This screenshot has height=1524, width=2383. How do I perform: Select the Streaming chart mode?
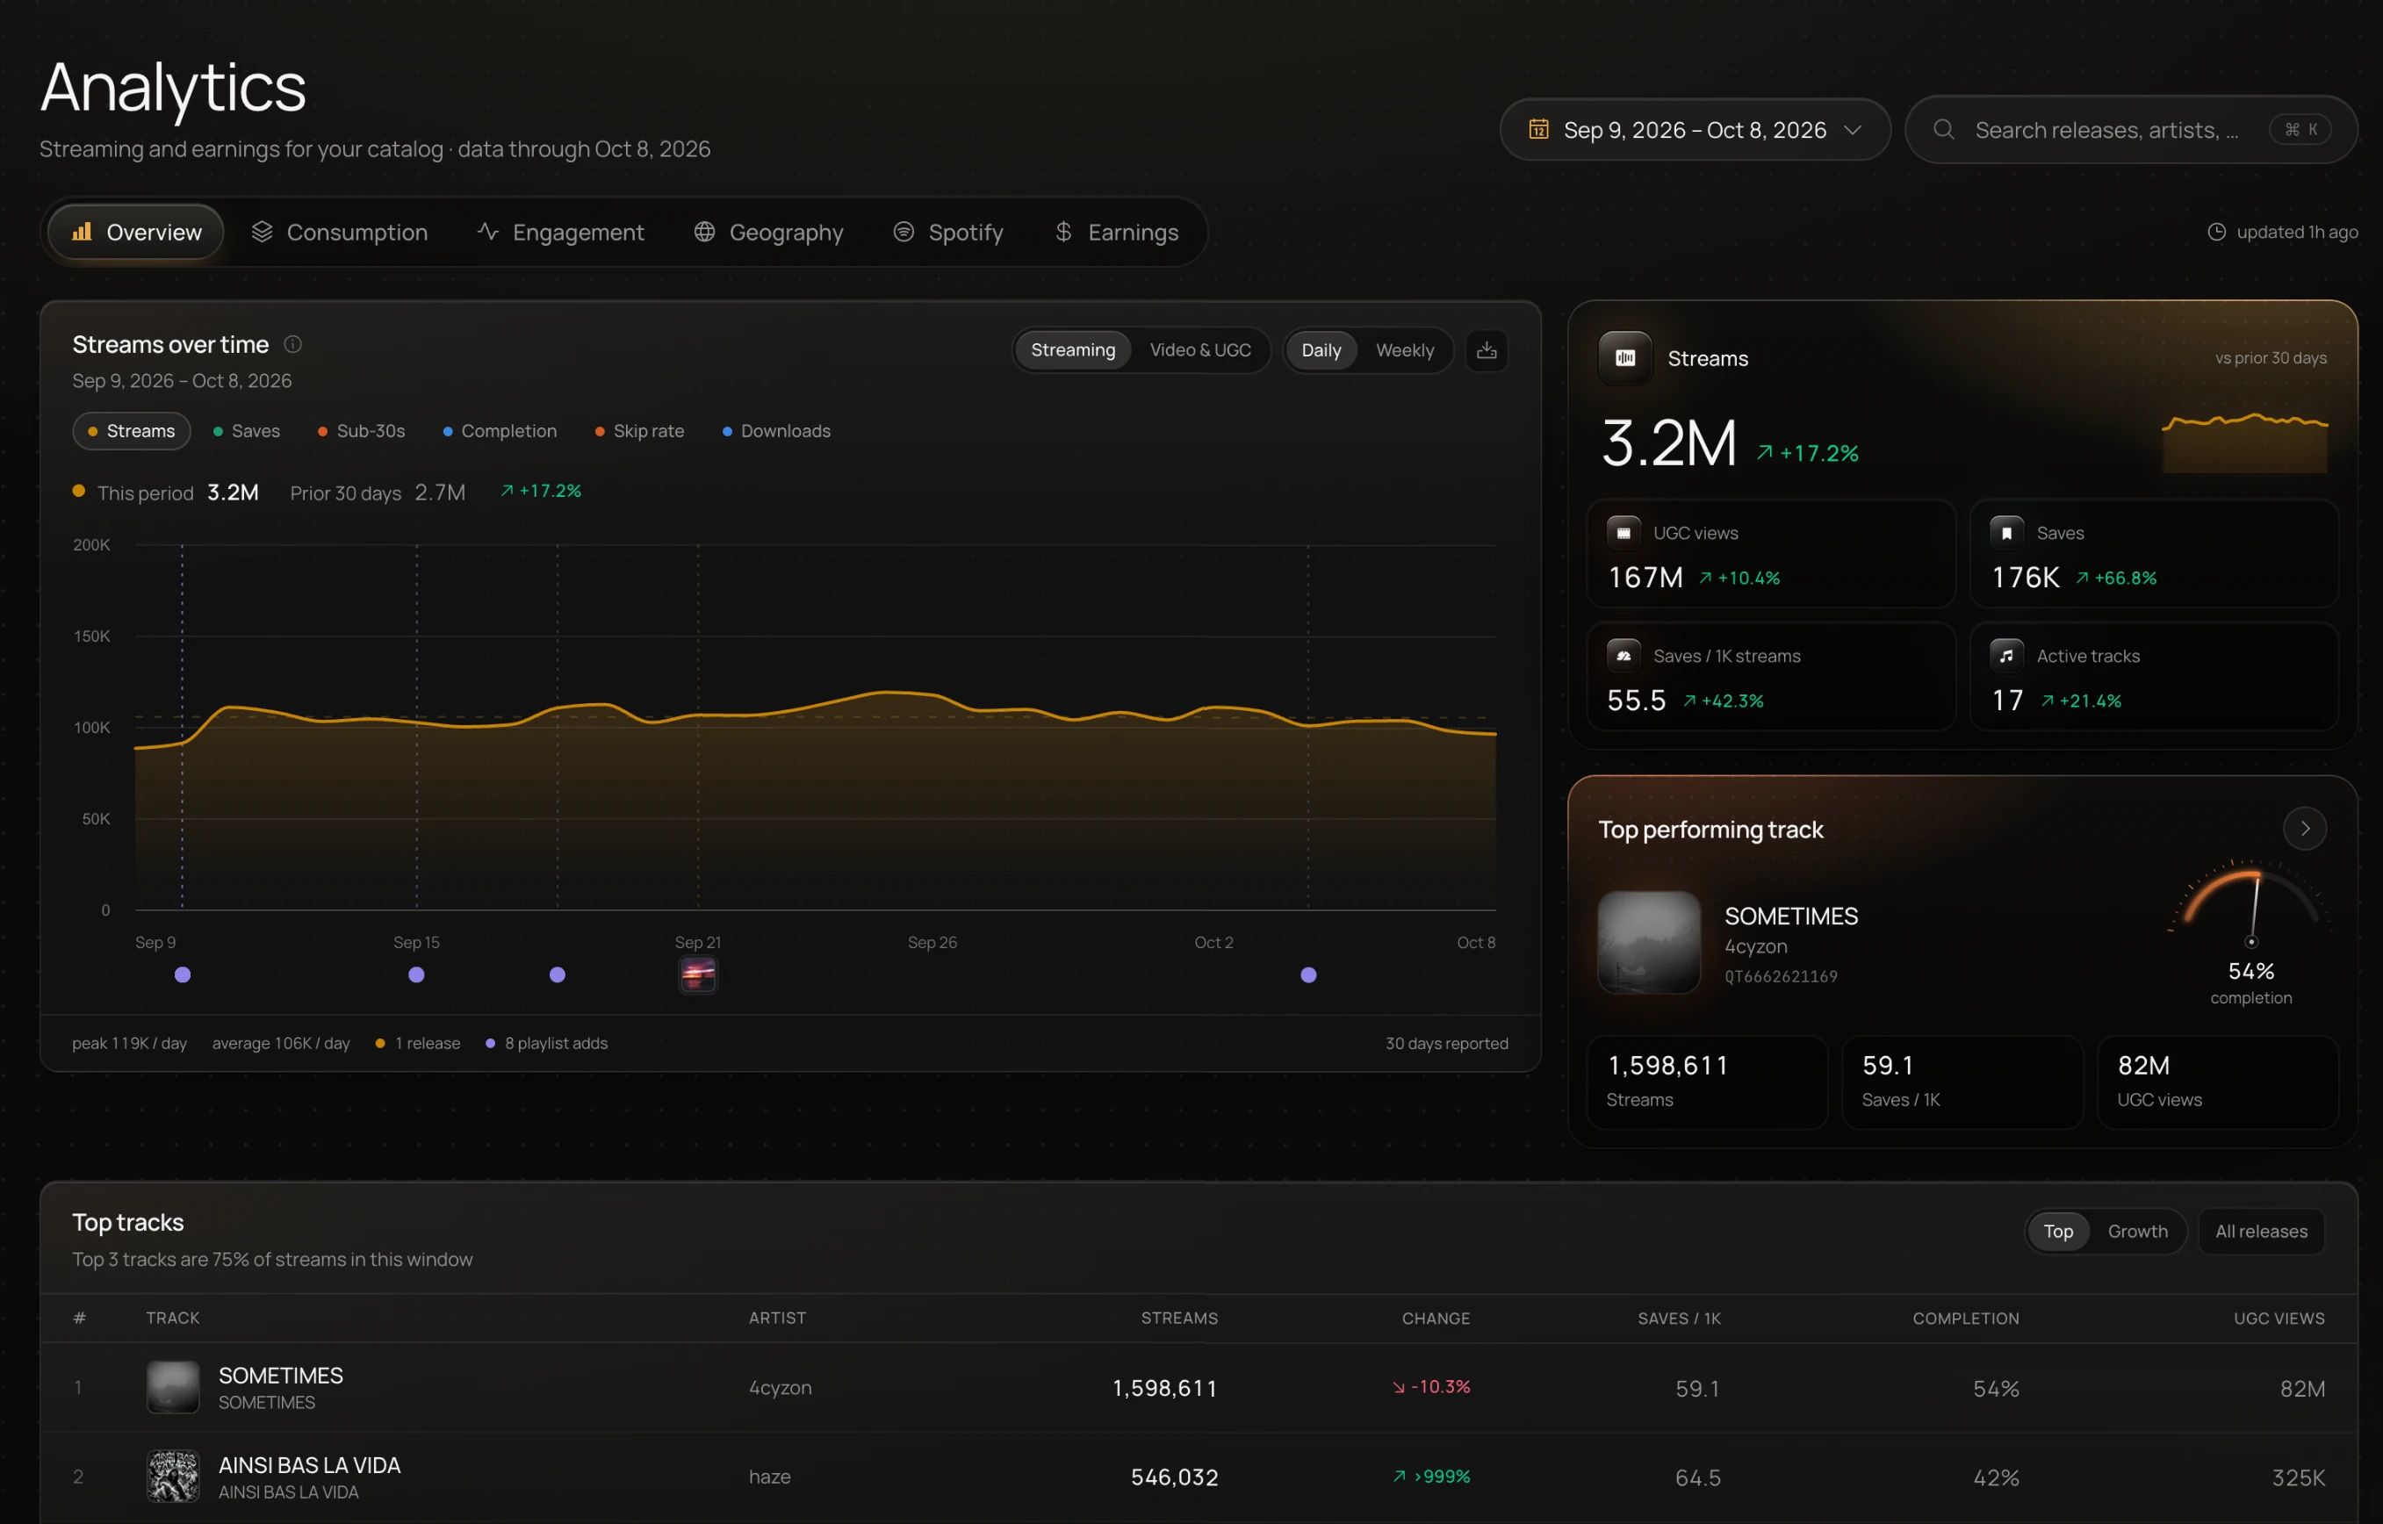tap(1073, 350)
